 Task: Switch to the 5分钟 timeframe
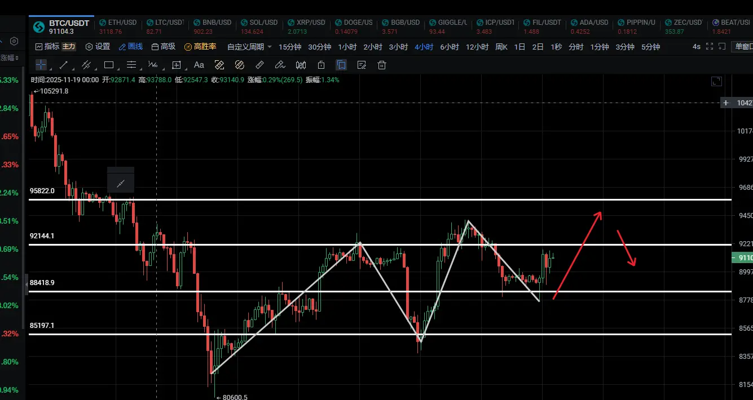[650, 47]
